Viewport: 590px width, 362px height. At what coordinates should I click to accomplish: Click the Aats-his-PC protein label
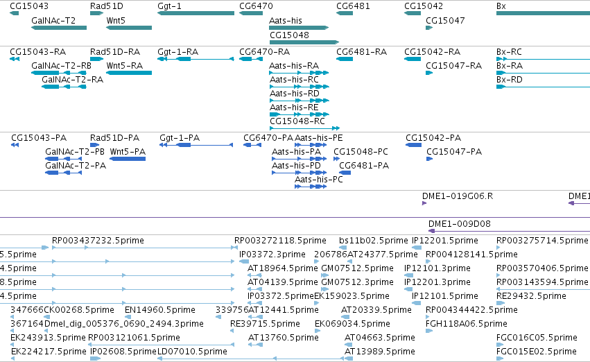[x=319, y=180]
